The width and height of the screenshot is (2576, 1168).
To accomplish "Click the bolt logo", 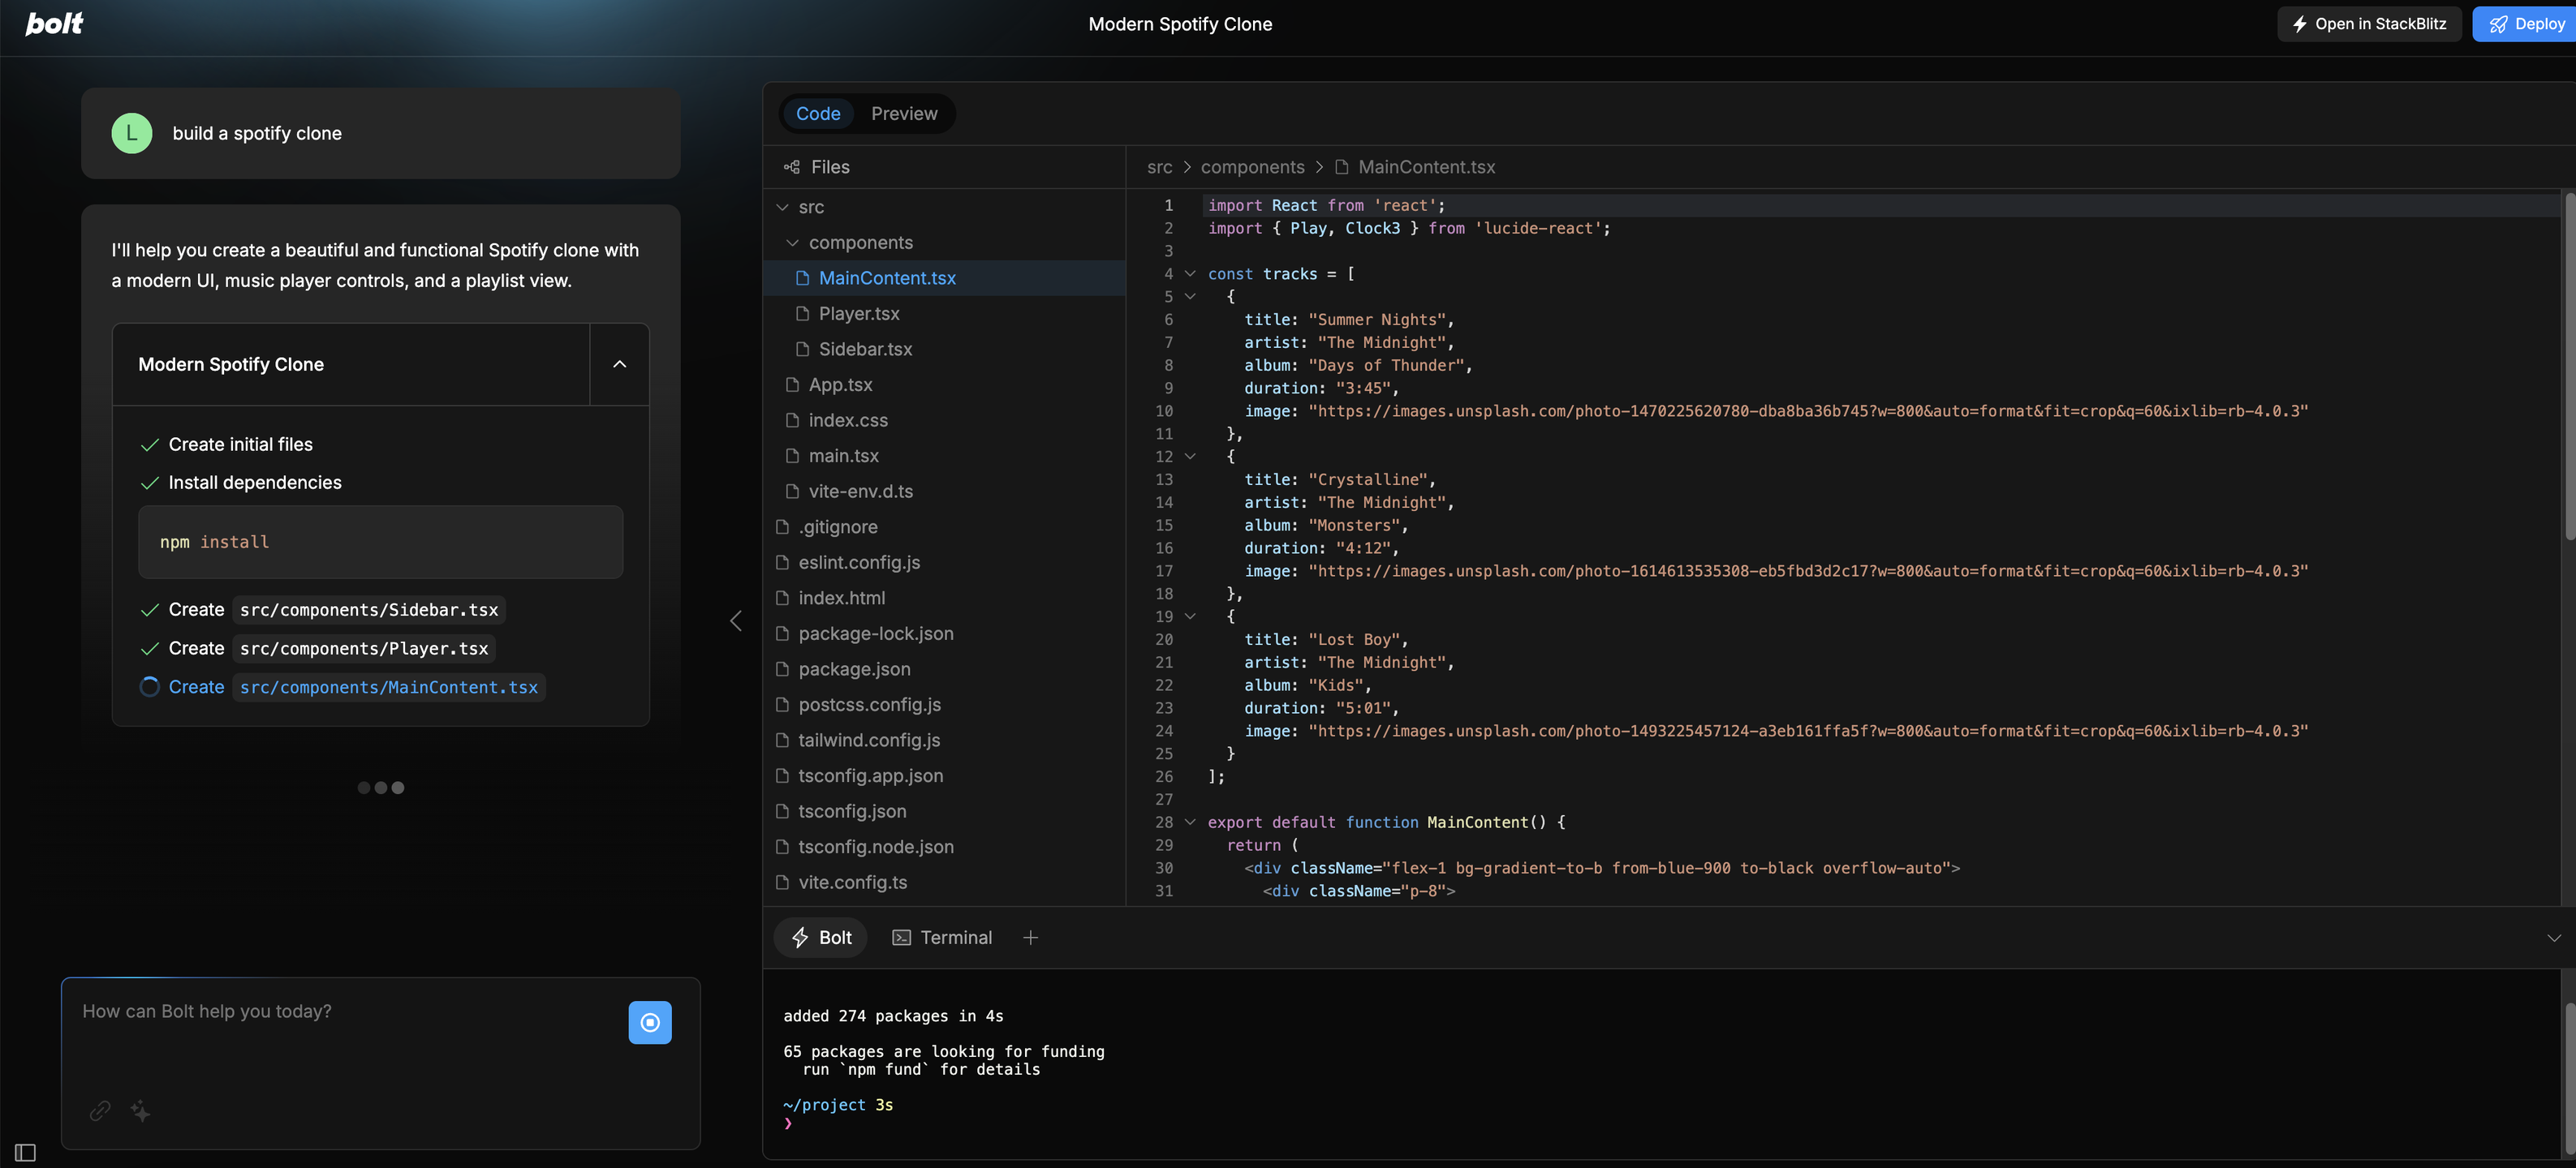I will 54,23.
